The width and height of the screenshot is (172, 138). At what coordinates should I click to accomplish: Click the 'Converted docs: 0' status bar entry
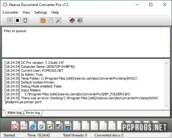109,135
